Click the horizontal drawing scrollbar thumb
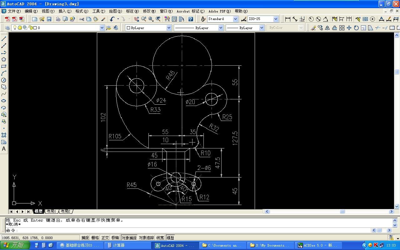 tap(342, 212)
